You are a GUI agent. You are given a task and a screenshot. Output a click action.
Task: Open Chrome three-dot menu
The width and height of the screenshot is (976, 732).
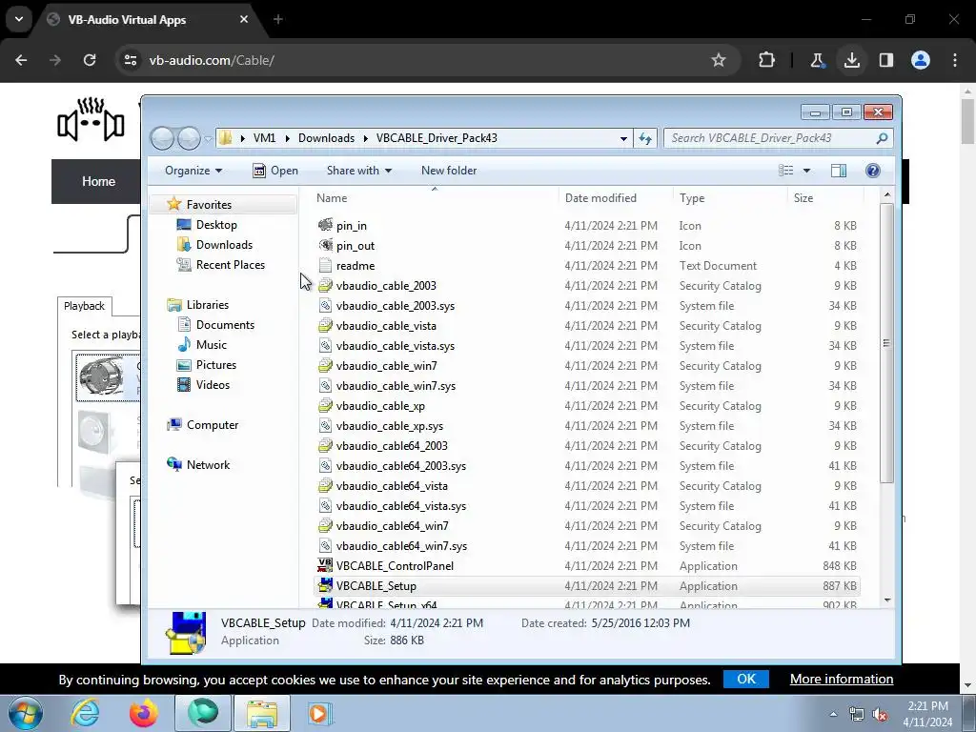point(955,60)
